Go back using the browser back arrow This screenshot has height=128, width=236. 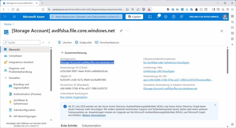4,9
